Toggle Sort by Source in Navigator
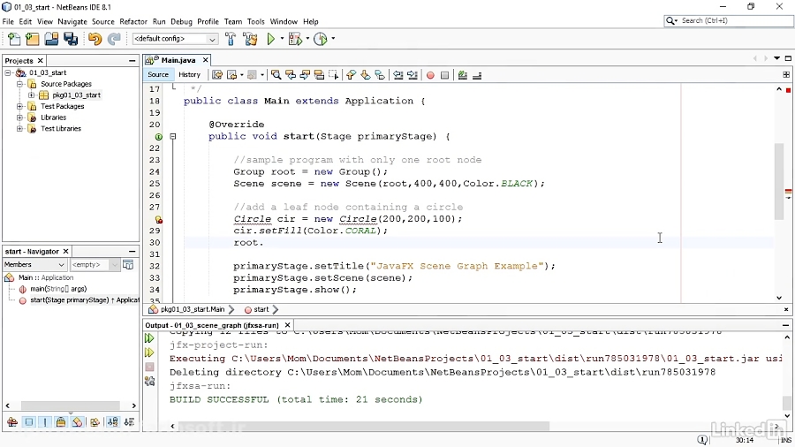This screenshot has height=447, width=795. [129, 421]
